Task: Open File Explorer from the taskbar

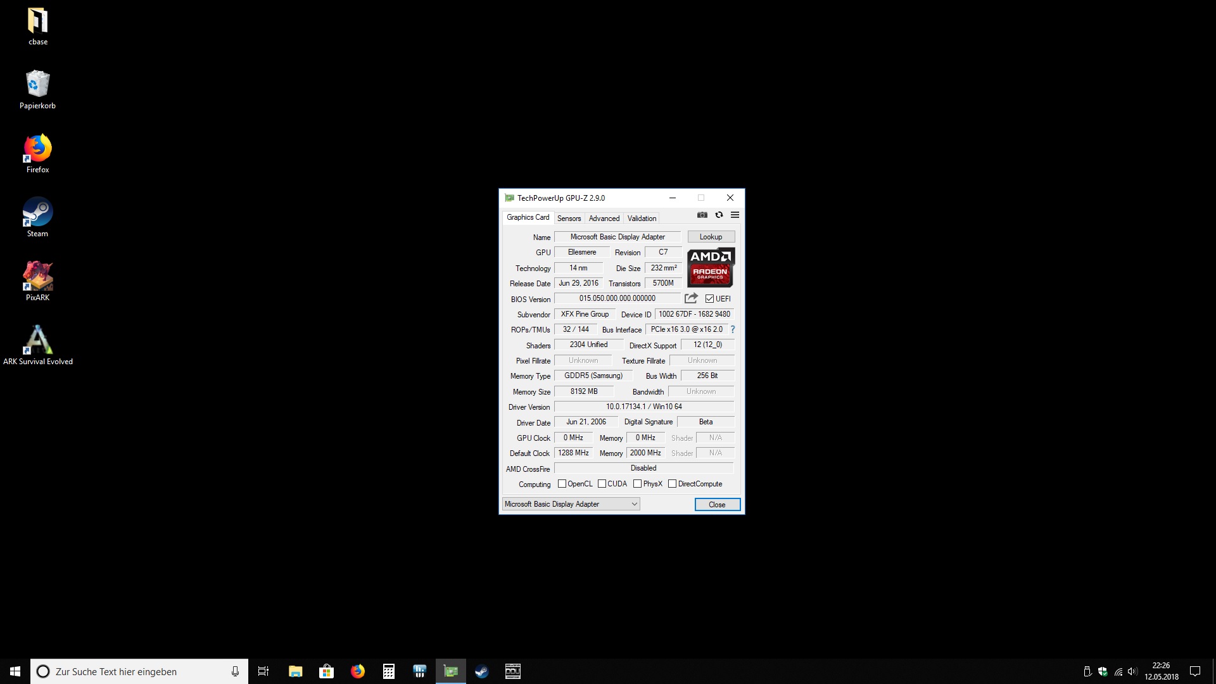Action: [x=295, y=671]
